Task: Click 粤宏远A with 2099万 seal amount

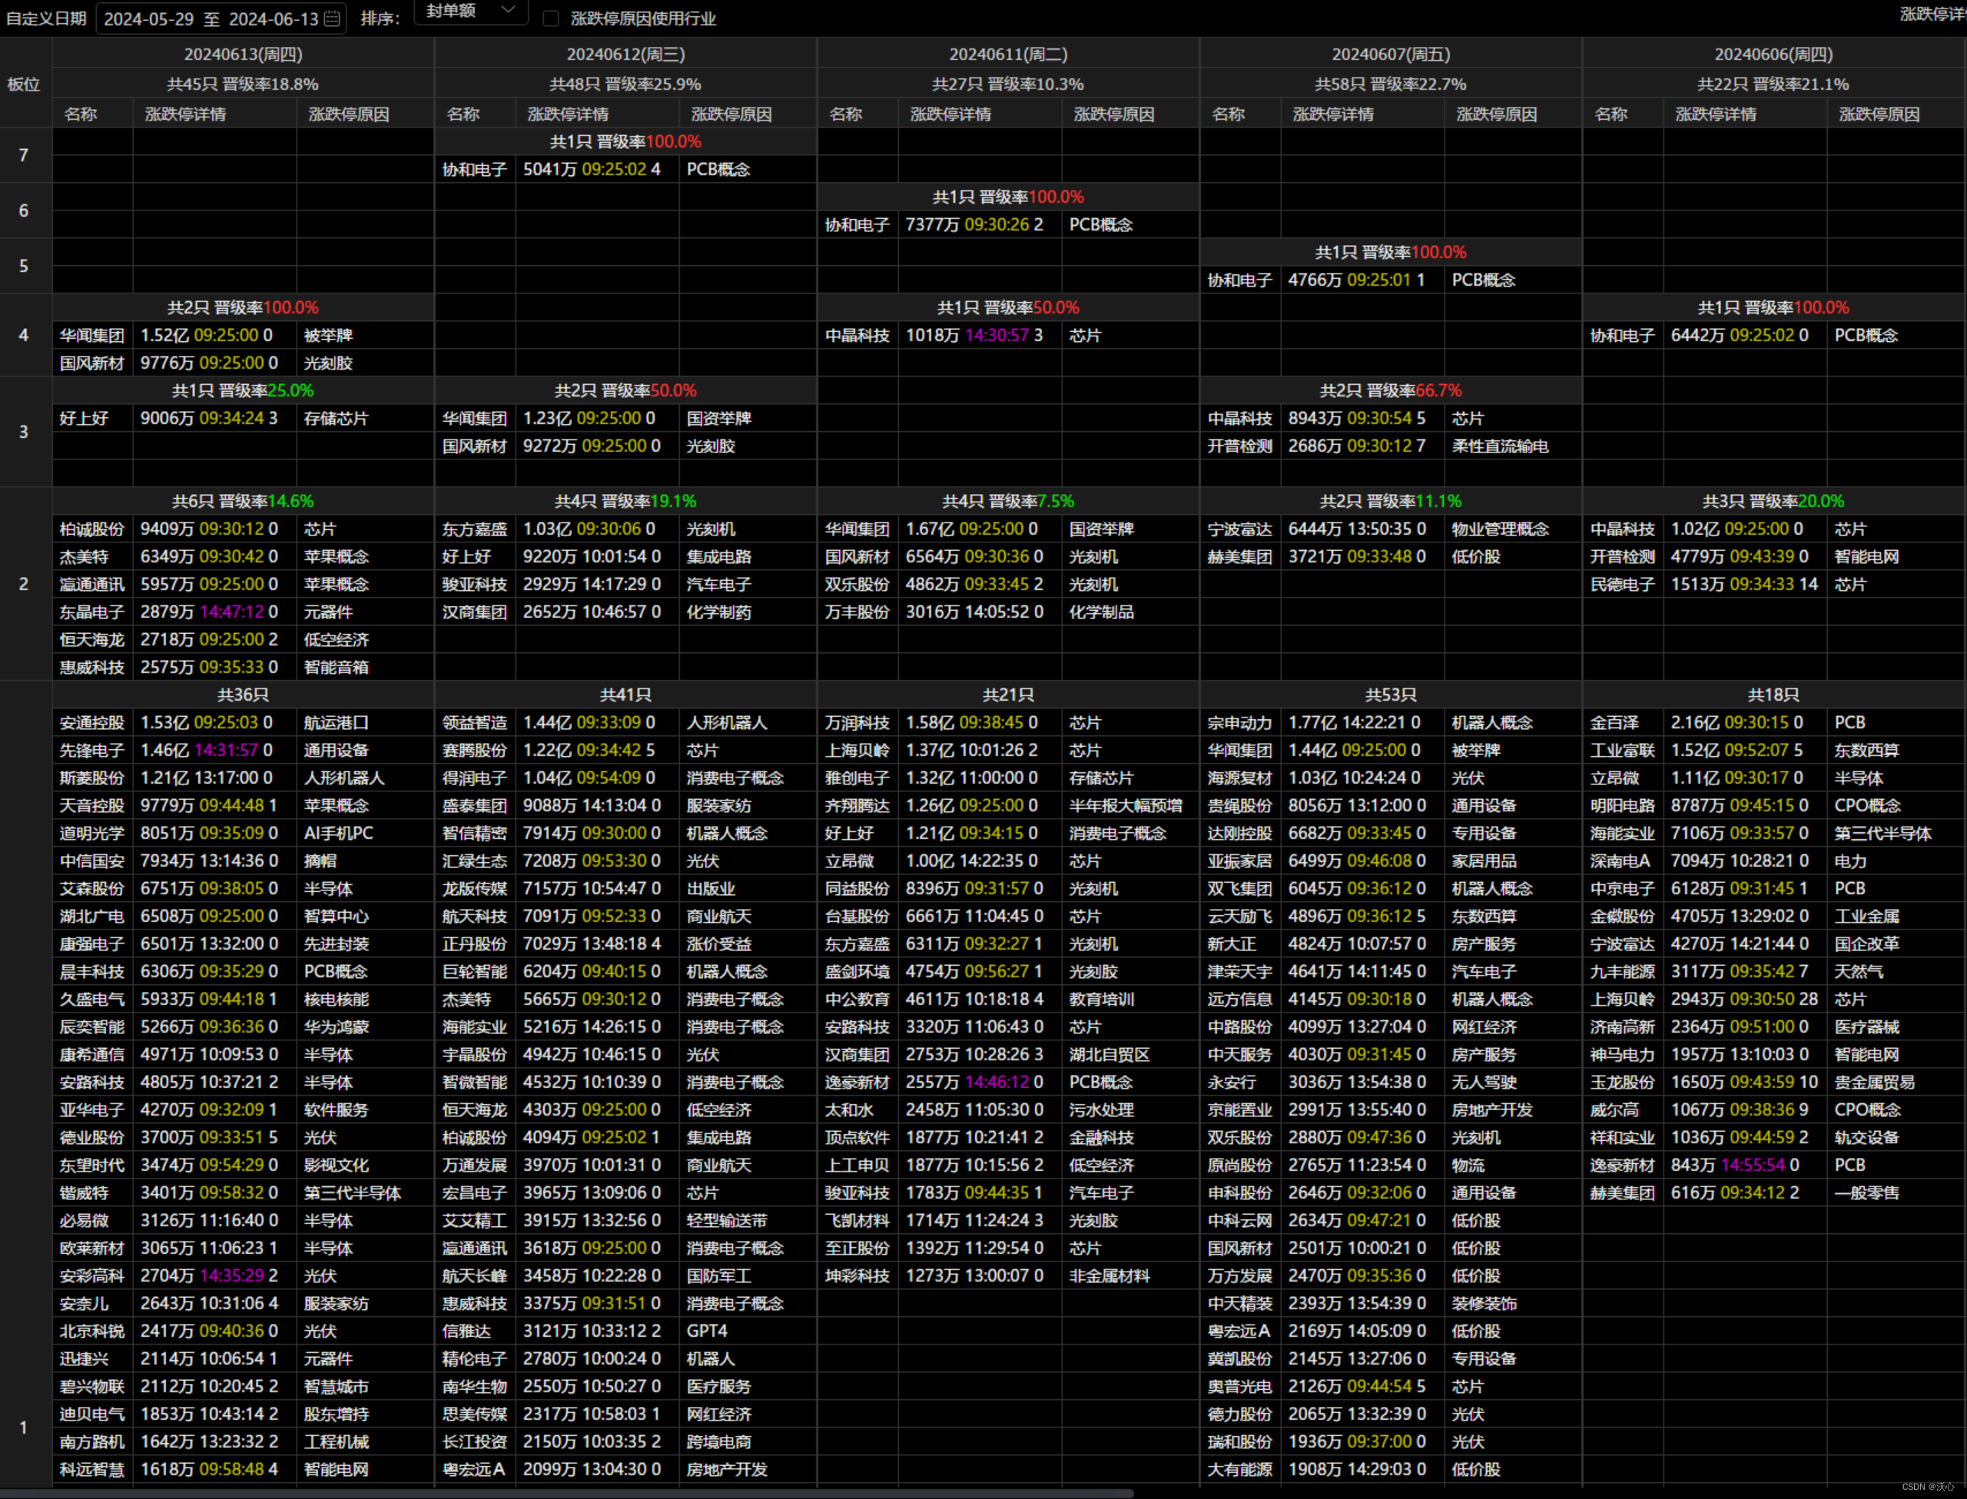Action: point(475,1470)
